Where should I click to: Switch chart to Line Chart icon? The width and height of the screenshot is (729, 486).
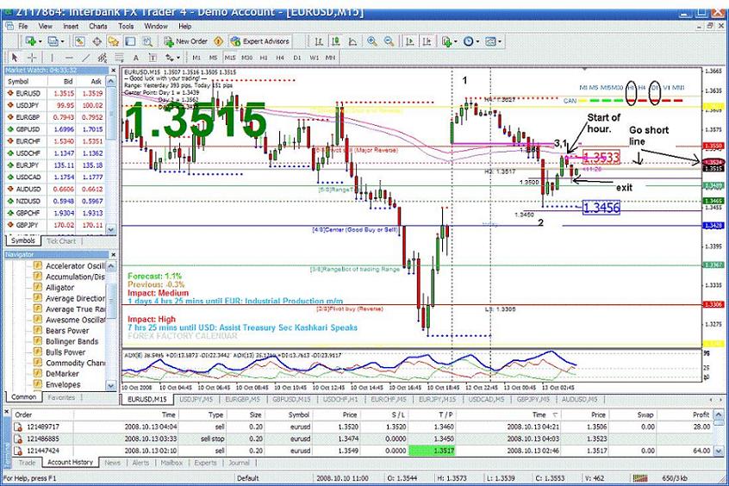pos(353,41)
